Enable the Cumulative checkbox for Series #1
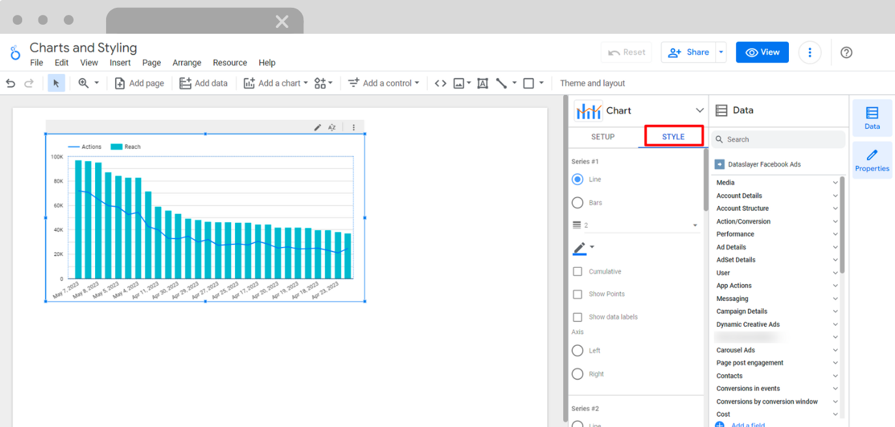The image size is (895, 427). click(577, 271)
